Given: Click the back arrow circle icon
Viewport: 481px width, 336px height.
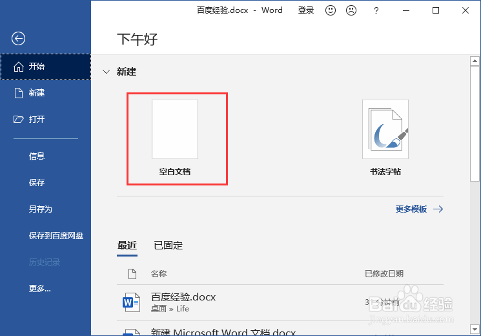Looking at the screenshot, I should 19,38.
